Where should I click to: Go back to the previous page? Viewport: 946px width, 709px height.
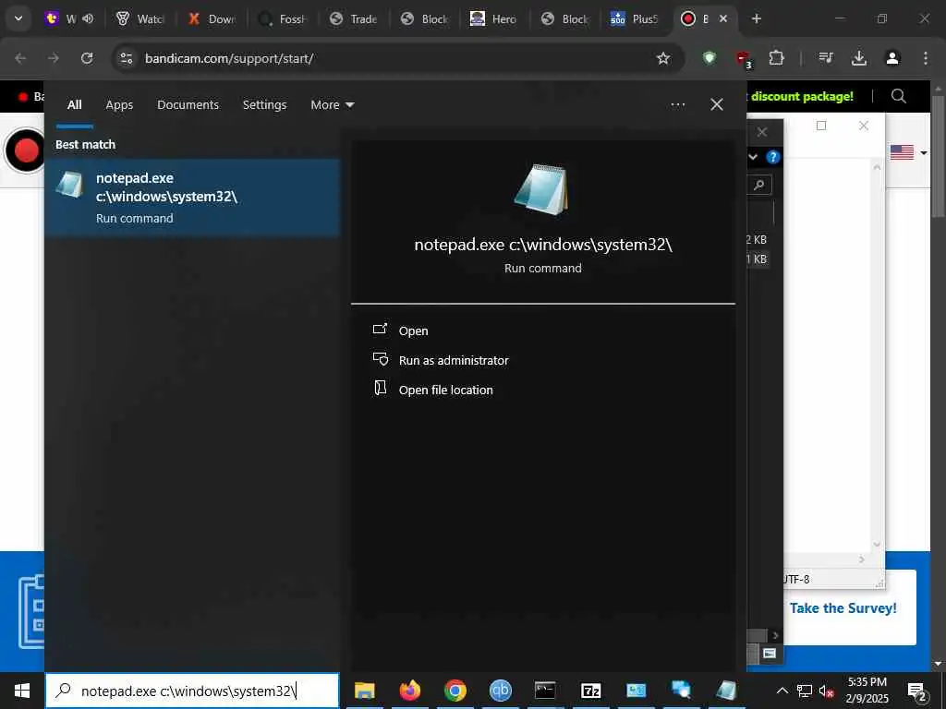pos(20,58)
